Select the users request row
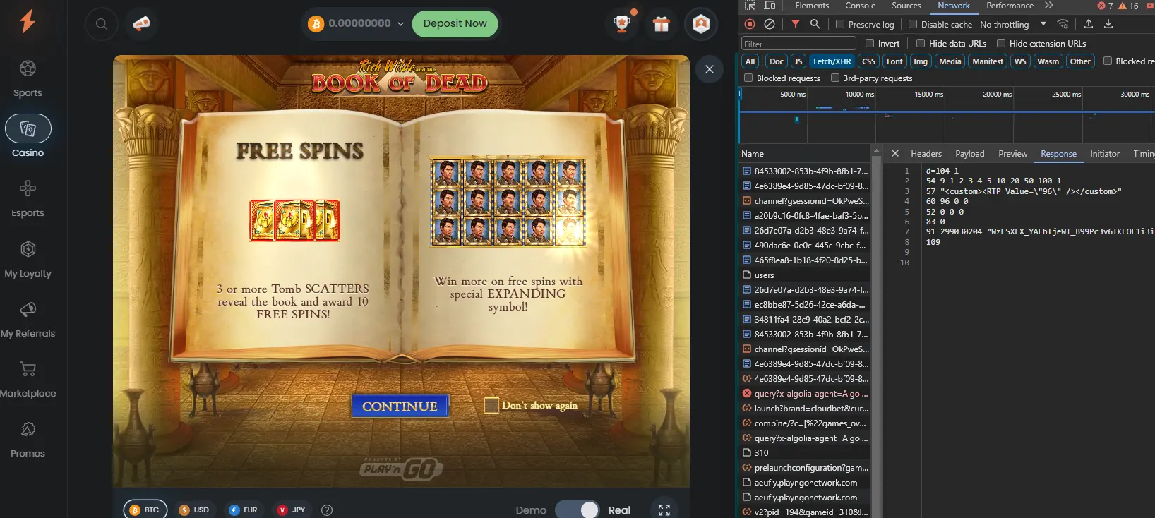The image size is (1155, 518). [x=805, y=275]
